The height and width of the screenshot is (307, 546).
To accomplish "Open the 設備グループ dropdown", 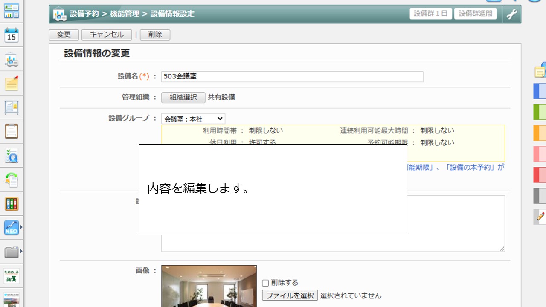I will click(x=193, y=119).
